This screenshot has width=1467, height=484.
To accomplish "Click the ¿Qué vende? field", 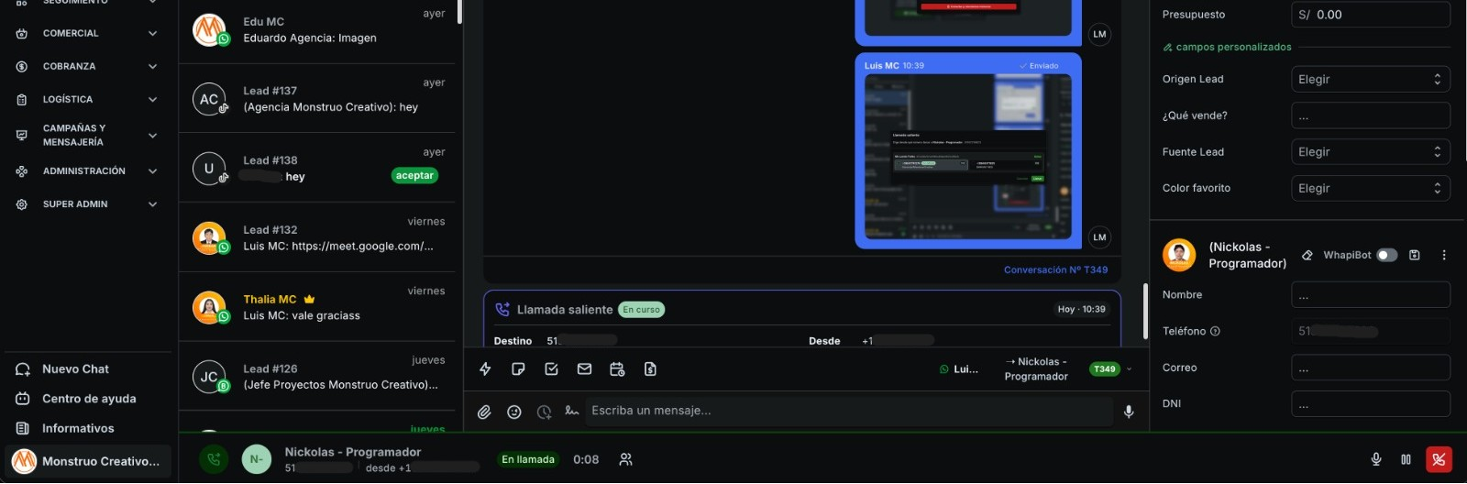I will point(1371,115).
